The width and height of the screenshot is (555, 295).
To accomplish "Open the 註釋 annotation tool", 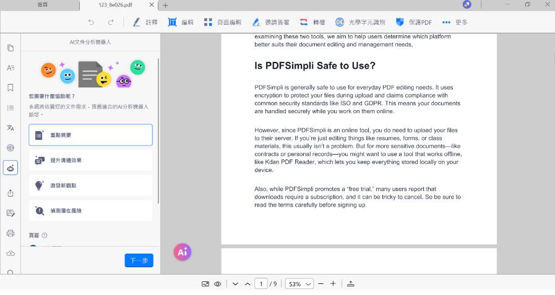I will pos(145,22).
